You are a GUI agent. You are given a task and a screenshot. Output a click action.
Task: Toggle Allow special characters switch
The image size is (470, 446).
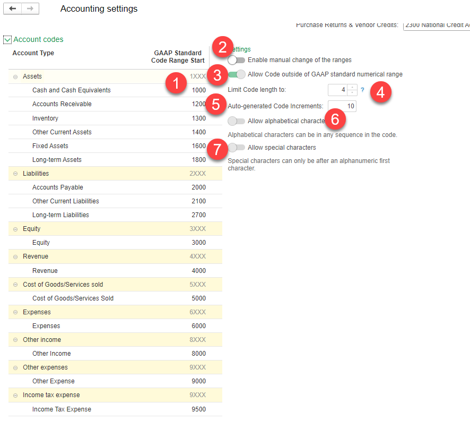[x=236, y=147]
